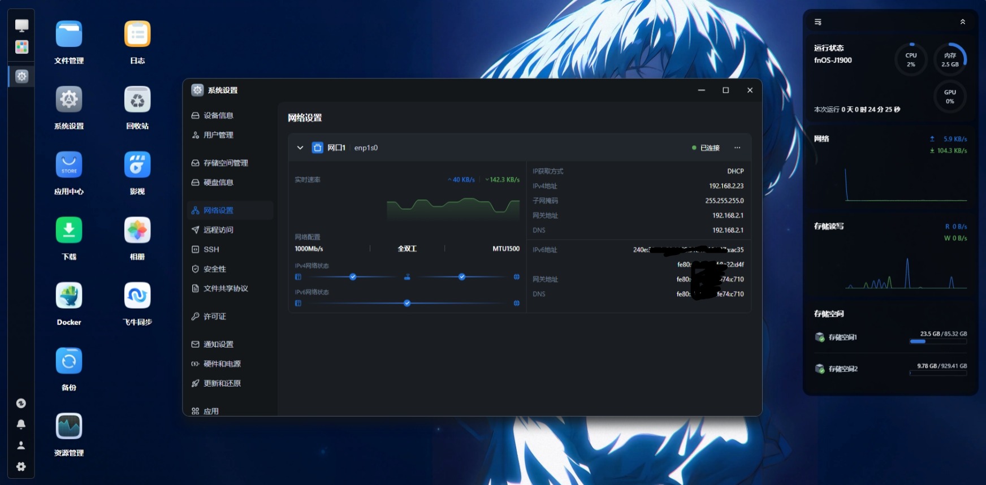Select 文件共享协议 in sidebar
Viewport: 986px width, 485px height.
tap(230, 288)
